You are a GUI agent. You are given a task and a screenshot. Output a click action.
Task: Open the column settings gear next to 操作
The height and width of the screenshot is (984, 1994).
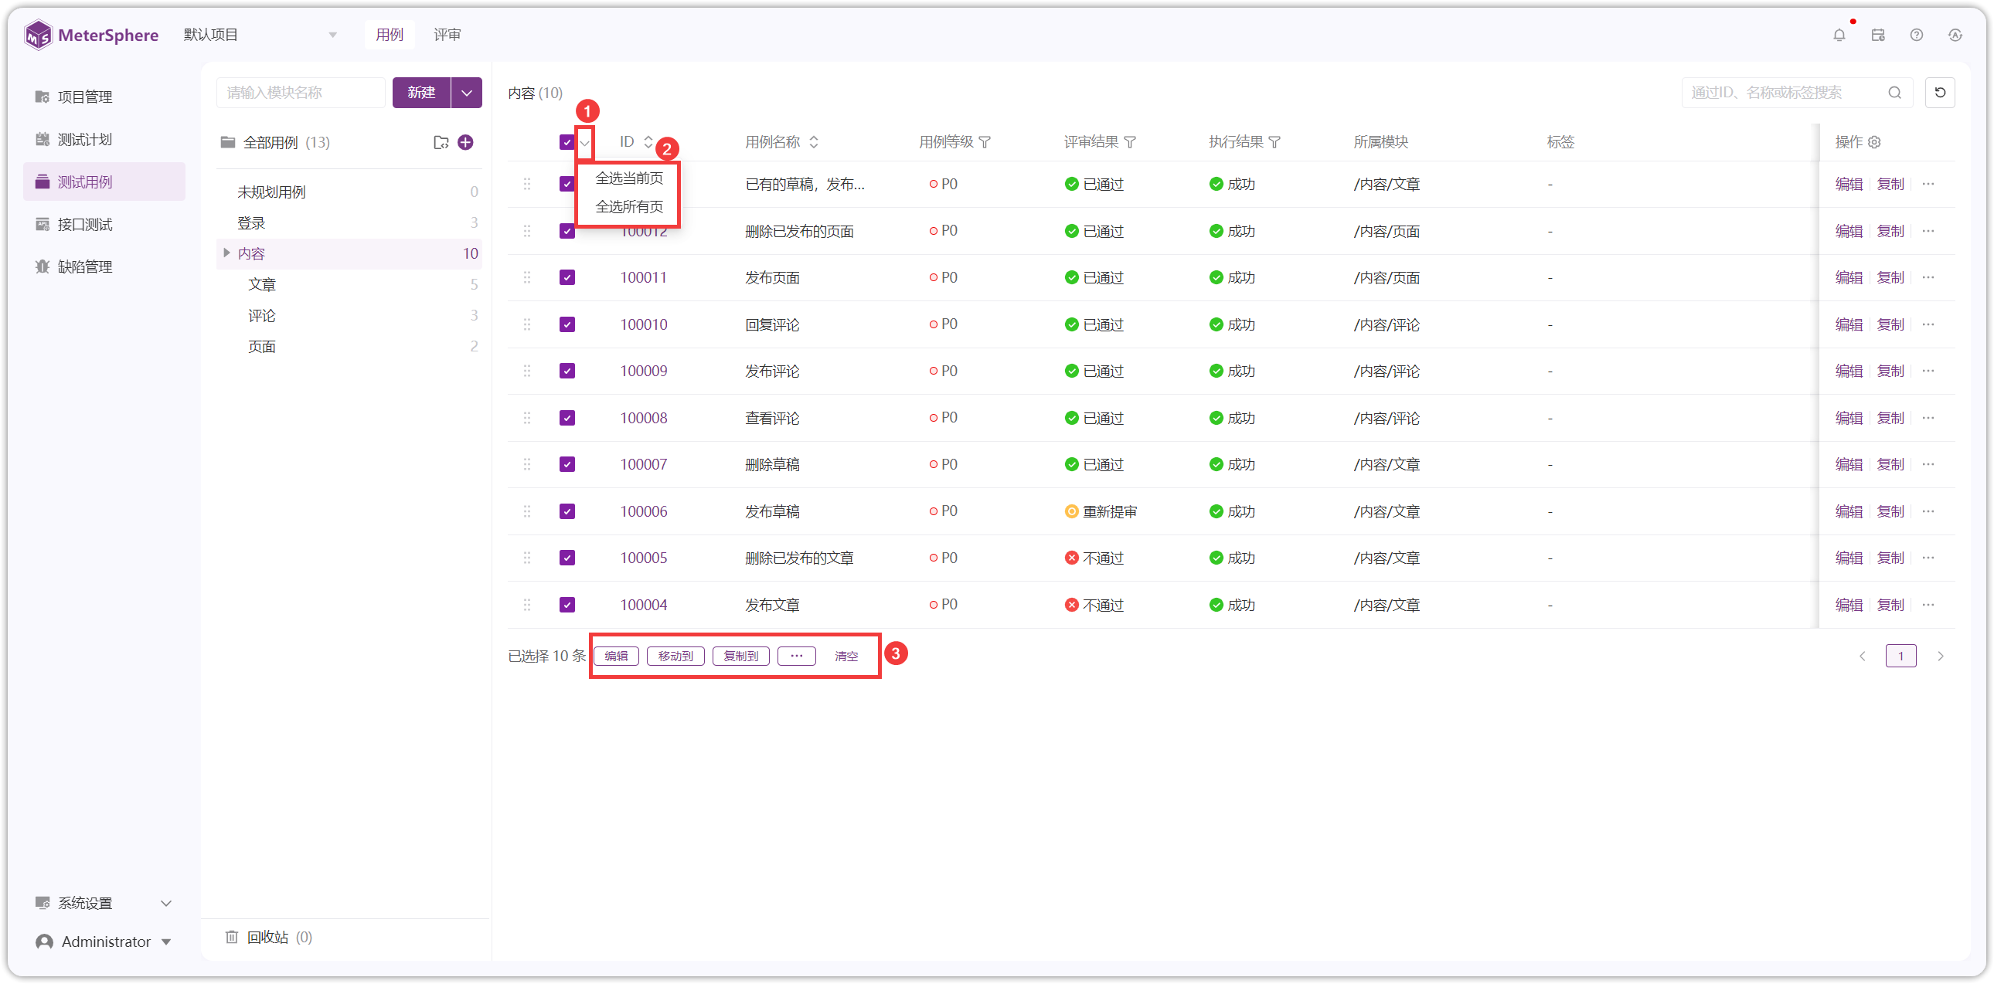pos(1874,142)
